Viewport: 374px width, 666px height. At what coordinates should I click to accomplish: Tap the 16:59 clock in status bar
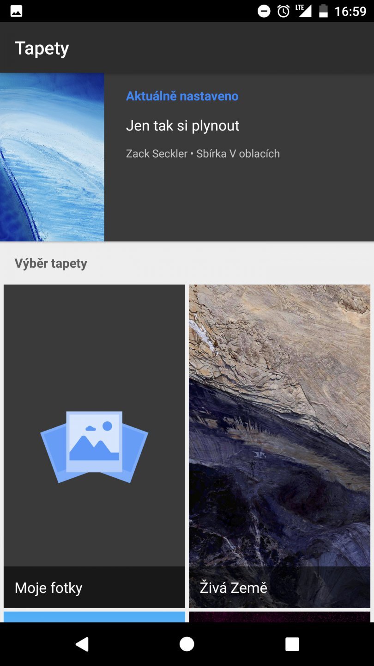point(350,11)
